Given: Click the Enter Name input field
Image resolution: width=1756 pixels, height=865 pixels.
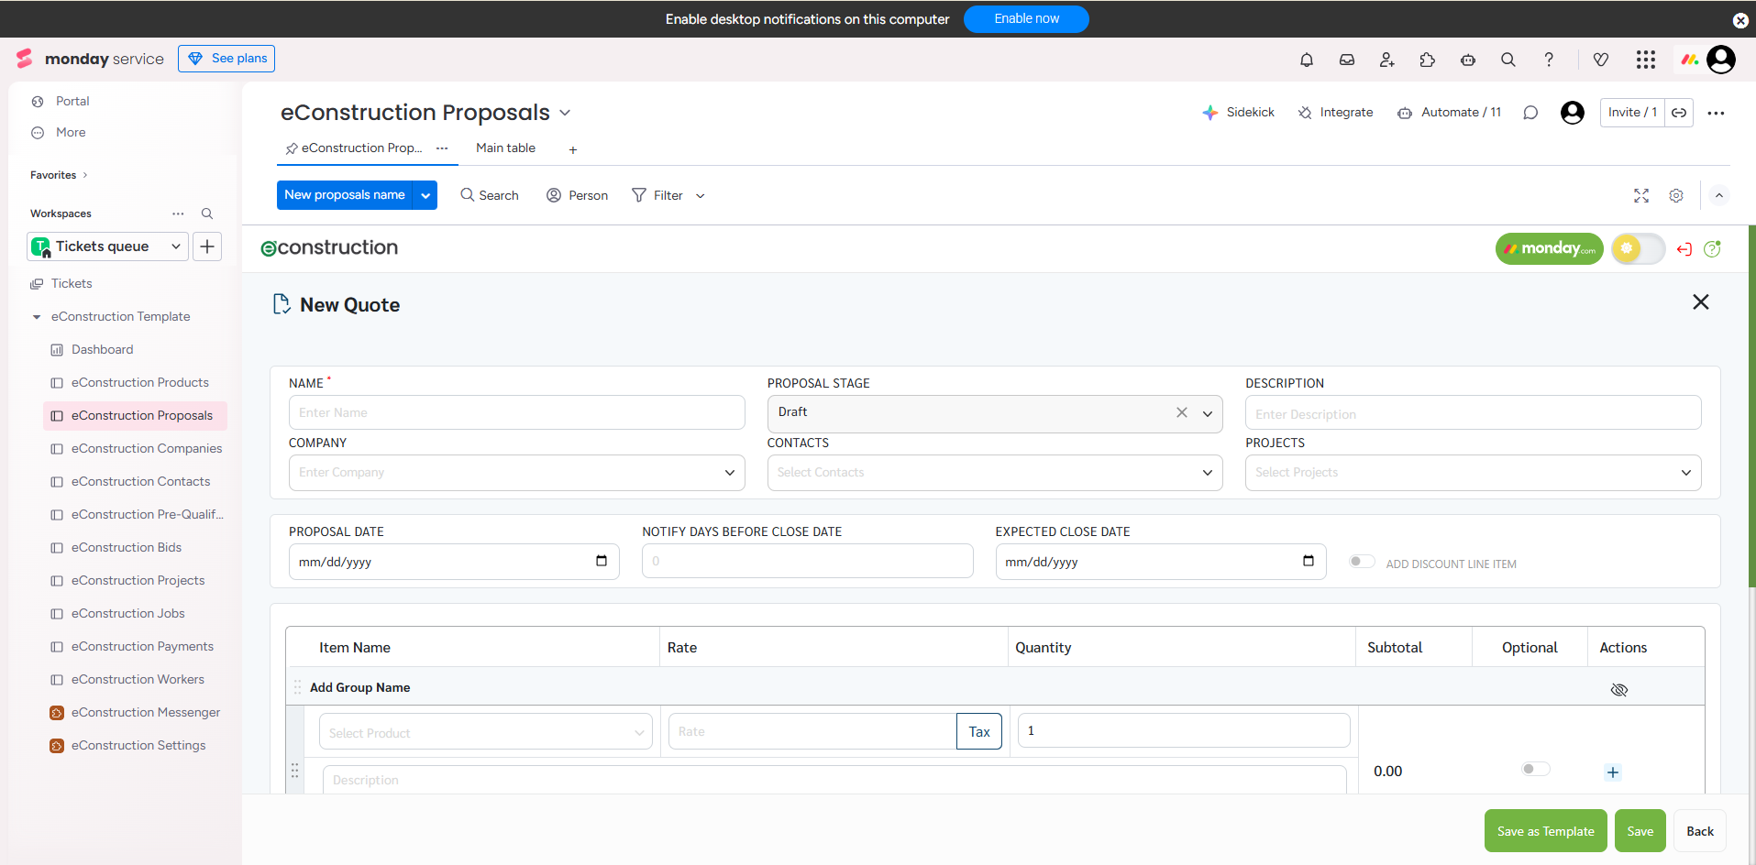Looking at the screenshot, I should [516, 413].
